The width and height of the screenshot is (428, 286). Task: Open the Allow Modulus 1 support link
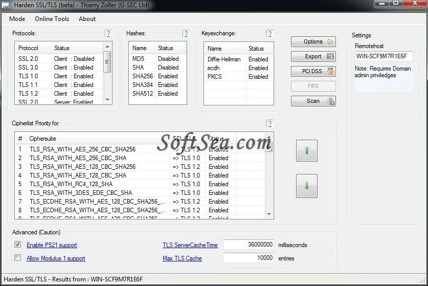(x=56, y=258)
